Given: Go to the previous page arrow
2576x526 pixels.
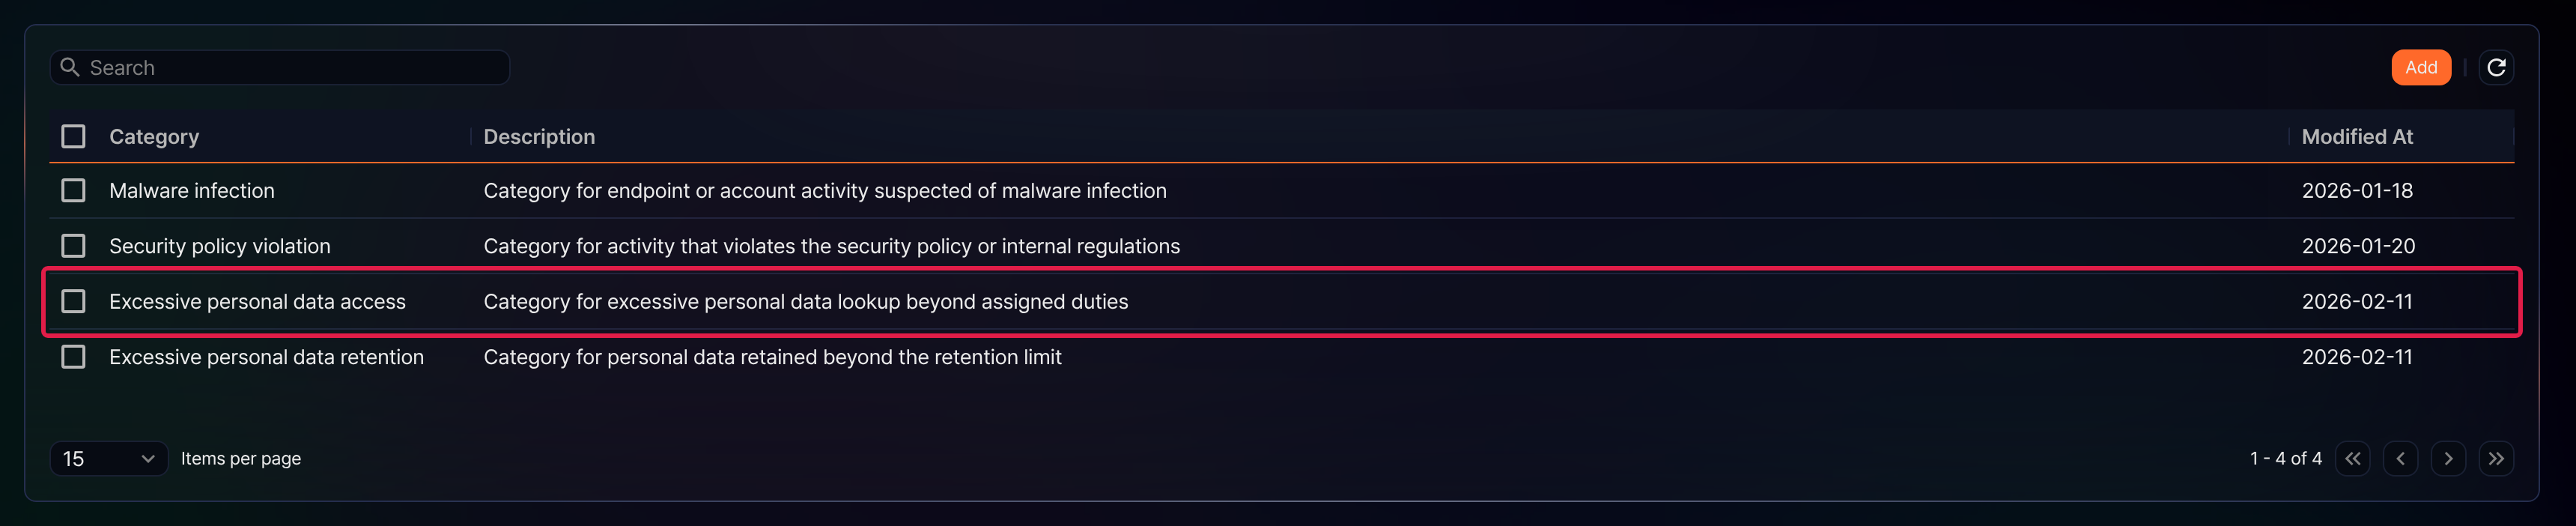Looking at the screenshot, I should pos(2400,458).
